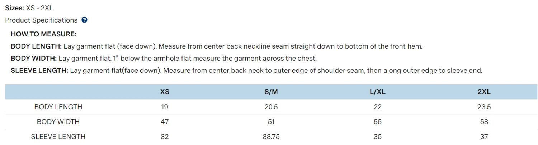Click the XS body length value 19
Screen dimensions: 538x145
[x=165, y=107]
